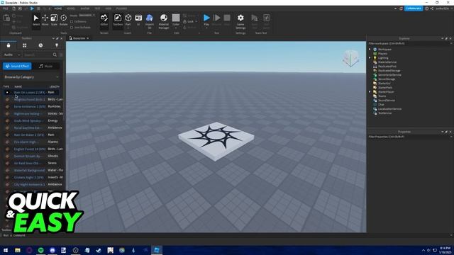Expand the Lighting tree node
Screen dimensions: 454x255
point(370,58)
